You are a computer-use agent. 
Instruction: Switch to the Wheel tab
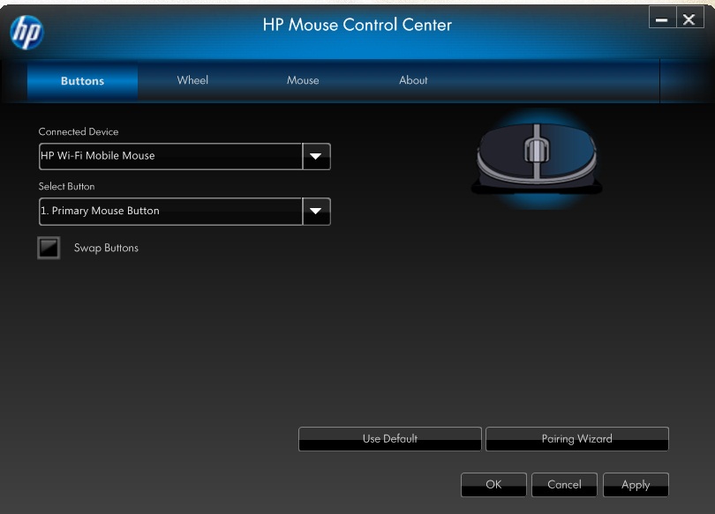(192, 80)
